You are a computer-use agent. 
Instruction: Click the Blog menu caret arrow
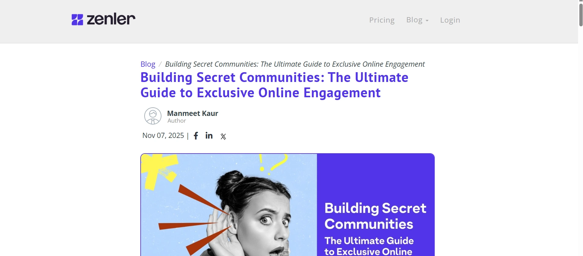click(427, 21)
